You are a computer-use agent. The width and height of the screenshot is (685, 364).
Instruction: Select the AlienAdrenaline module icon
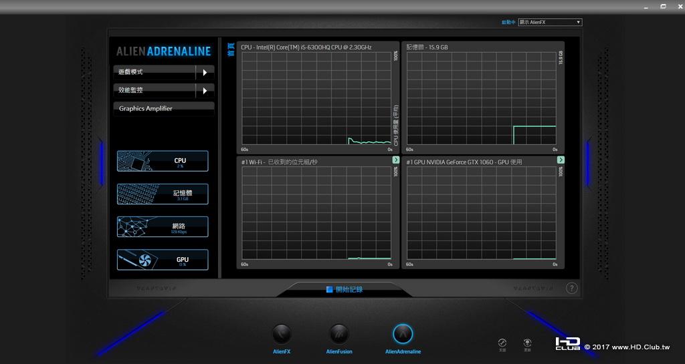403,335
